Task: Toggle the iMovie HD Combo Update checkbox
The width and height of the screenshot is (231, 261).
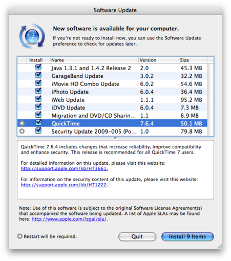Action: point(38,83)
